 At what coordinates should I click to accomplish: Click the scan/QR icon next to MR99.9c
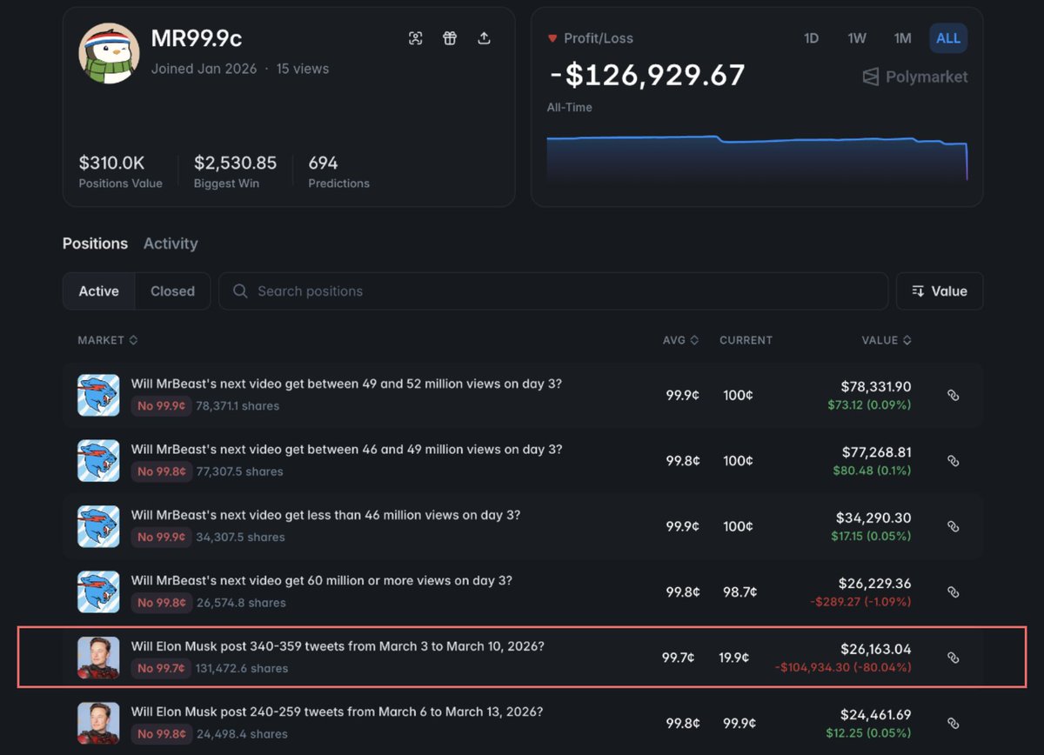pyautogui.click(x=415, y=38)
